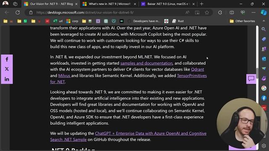Click the page vertical scrollbar thumb
Image resolution: width=269 pixels, height=151 pixels.
(257, 73)
